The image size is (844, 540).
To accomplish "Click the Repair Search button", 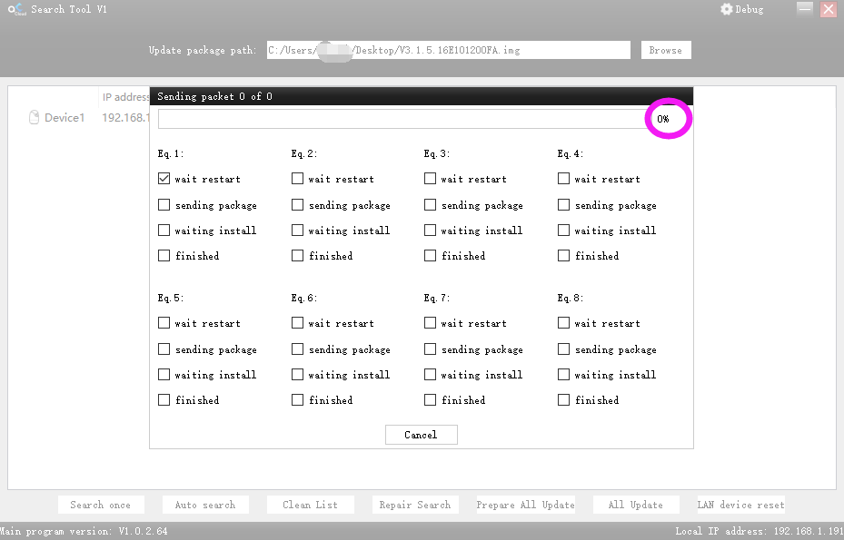I will pyautogui.click(x=415, y=505).
